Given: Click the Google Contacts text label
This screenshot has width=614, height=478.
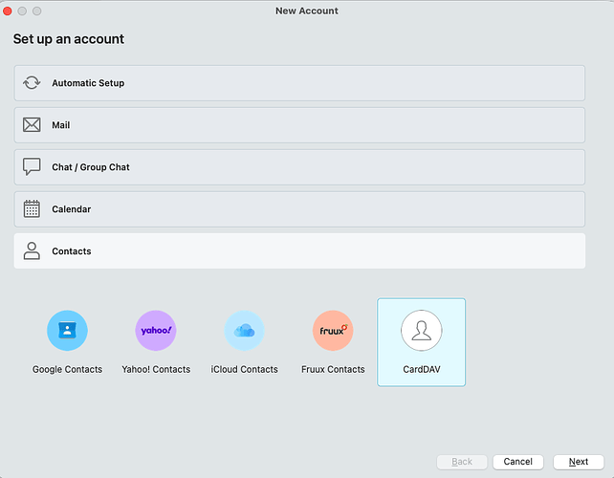Looking at the screenshot, I should (x=67, y=369).
